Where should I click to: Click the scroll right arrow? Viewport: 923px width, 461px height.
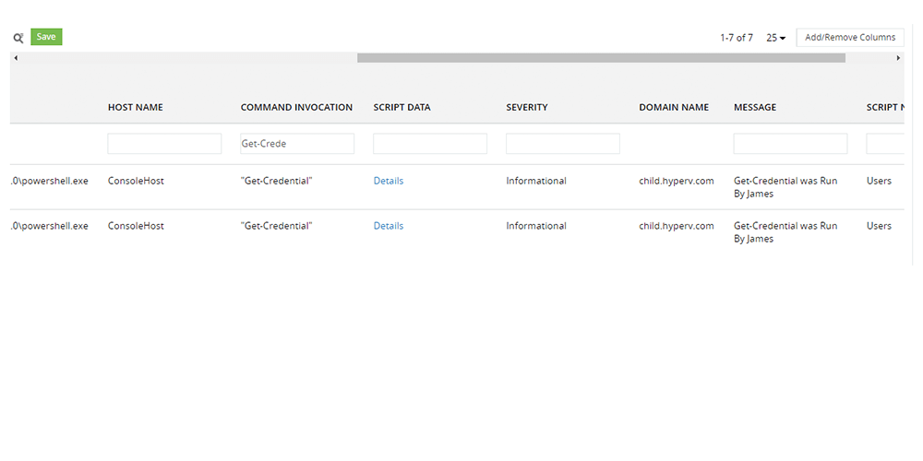click(x=898, y=58)
